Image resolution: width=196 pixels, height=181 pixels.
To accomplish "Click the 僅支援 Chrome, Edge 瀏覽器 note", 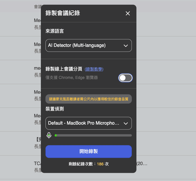I will (72, 78).
